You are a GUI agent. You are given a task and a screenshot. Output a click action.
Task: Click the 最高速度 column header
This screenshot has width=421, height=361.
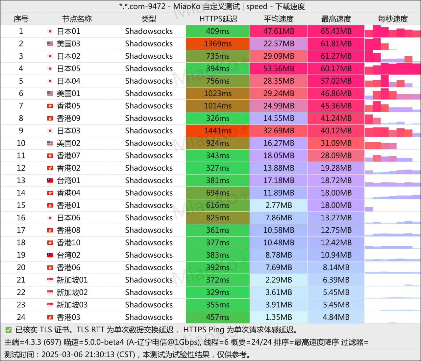(336, 19)
